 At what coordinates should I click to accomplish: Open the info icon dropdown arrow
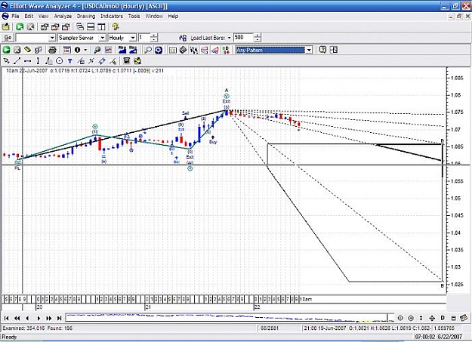[85, 50]
